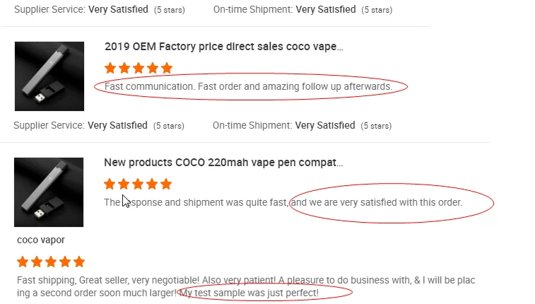Screen dimensions: 535x304
Task: Open the 2019 OEM Factory price product thumbnail
Action: (49, 76)
